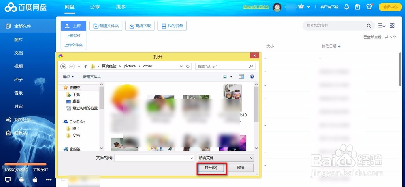
Task: Click the 上传 upload button
Action: click(x=73, y=26)
